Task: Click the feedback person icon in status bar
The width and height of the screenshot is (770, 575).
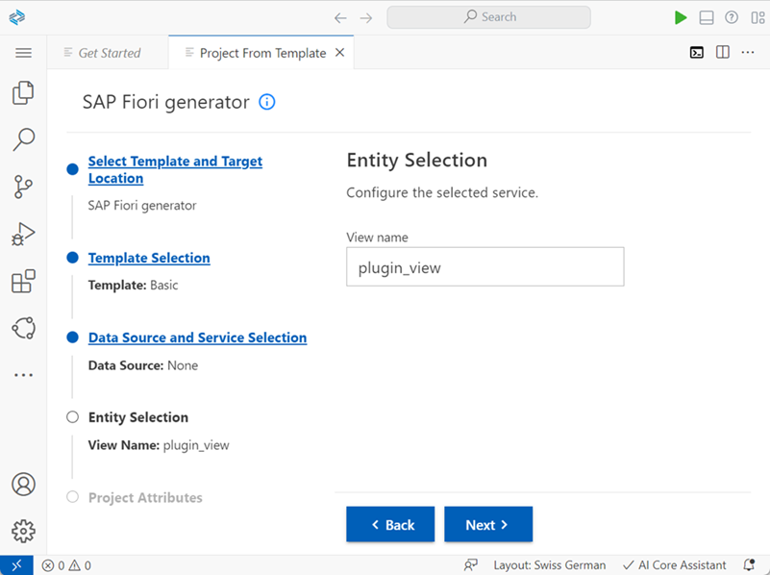Action: click(x=470, y=565)
